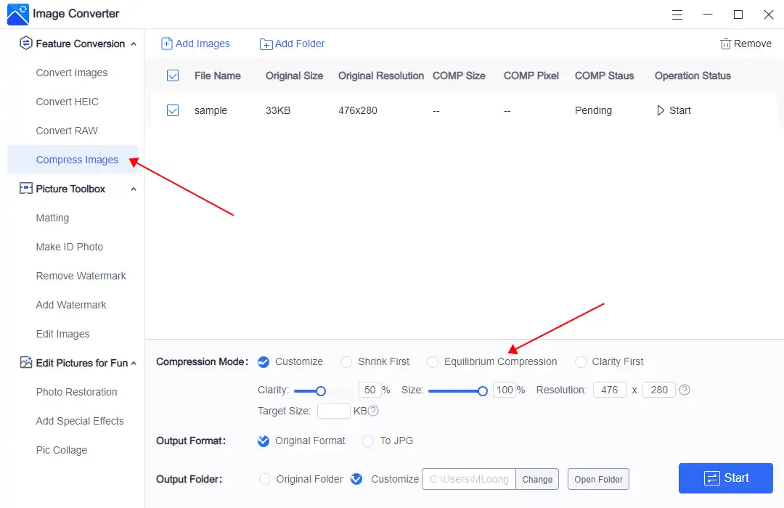Click the Resolution width field 476
This screenshot has height=508, width=784.
610,390
